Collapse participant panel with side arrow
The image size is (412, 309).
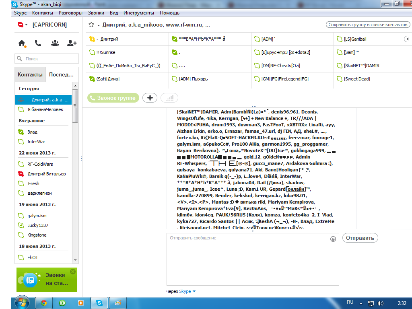pos(408,39)
